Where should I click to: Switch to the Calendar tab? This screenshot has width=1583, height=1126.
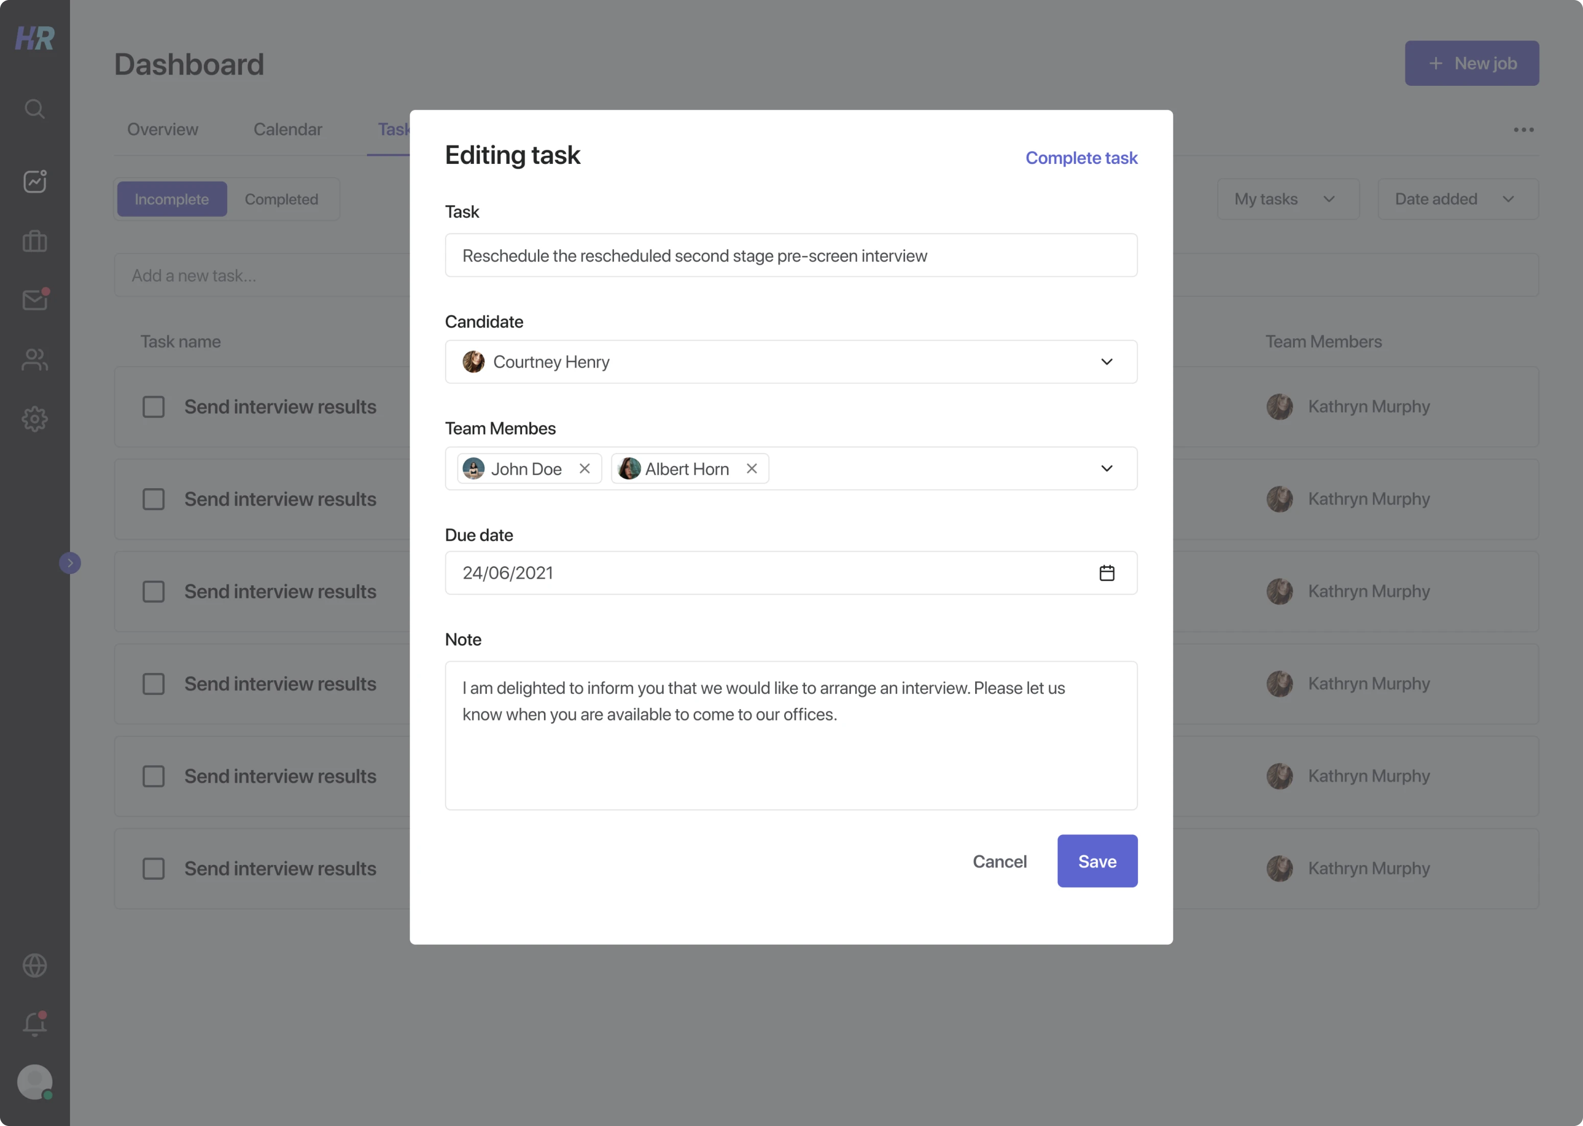tap(288, 130)
